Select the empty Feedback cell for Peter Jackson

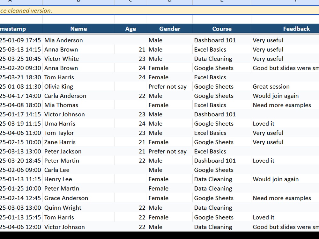(285, 151)
